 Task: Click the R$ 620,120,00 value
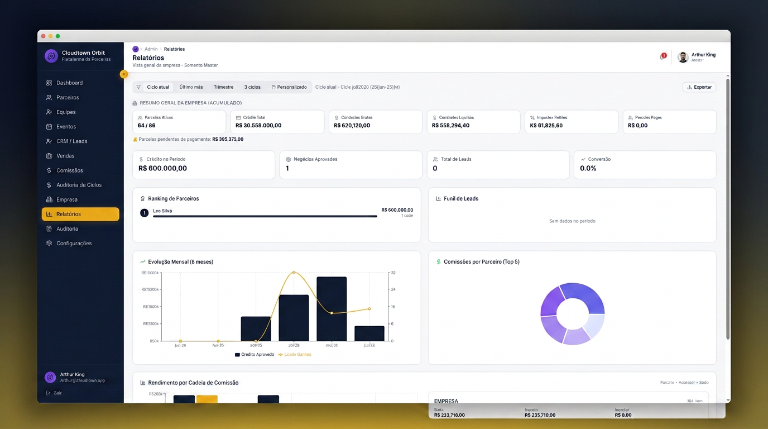click(352, 126)
